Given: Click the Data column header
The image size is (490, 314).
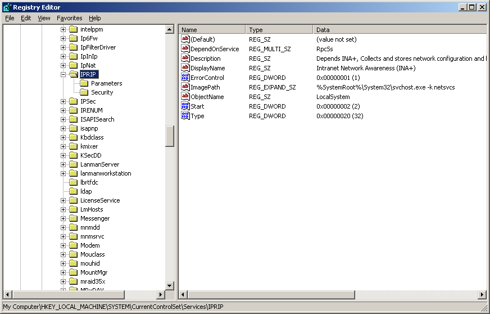Looking at the screenshot, I should pos(400,29).
